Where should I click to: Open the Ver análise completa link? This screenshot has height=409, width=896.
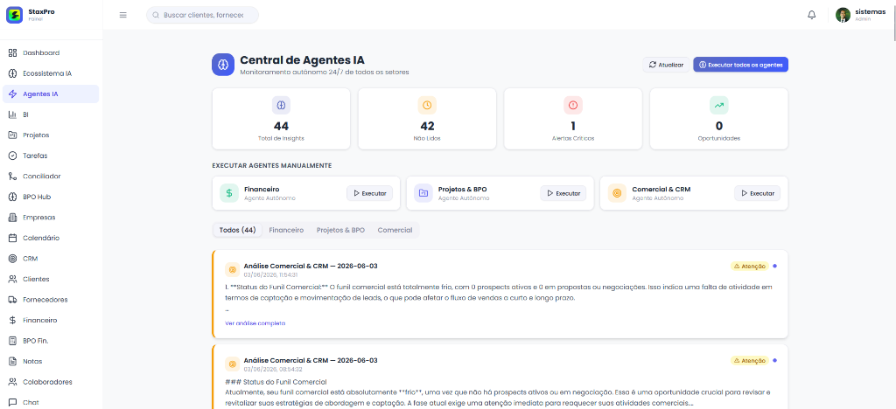[255, 323]
